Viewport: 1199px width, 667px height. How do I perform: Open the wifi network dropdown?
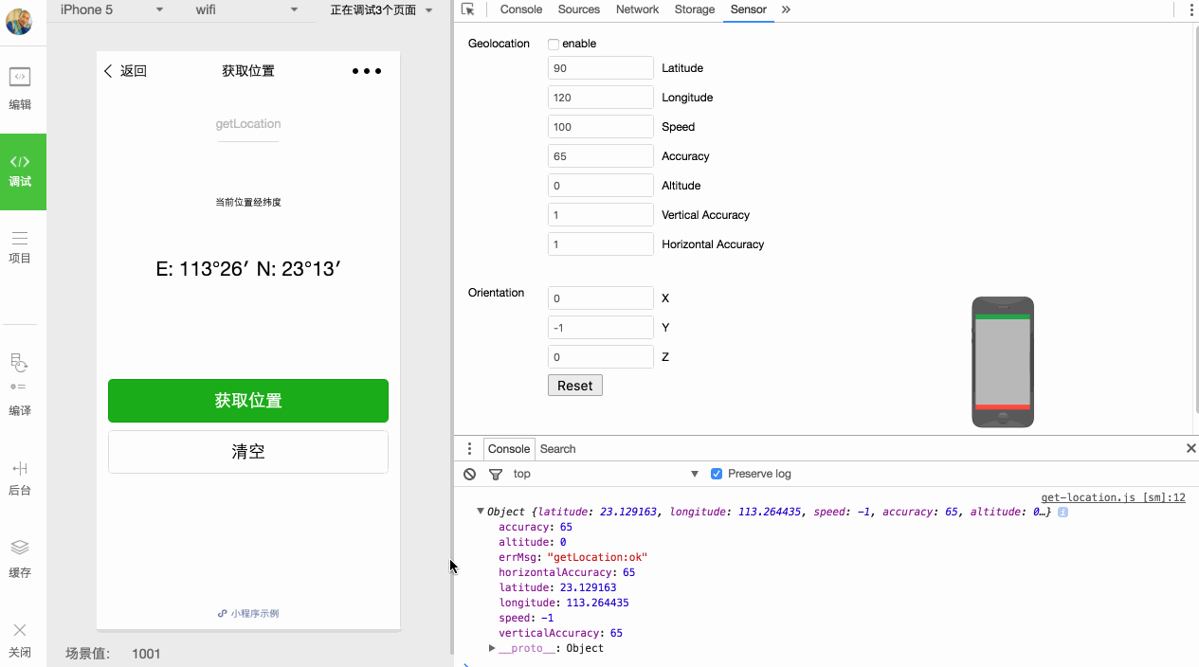[x=246, y=9]
